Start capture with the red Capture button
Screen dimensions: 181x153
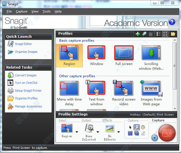pyautogui.click(x=167, y=133)
